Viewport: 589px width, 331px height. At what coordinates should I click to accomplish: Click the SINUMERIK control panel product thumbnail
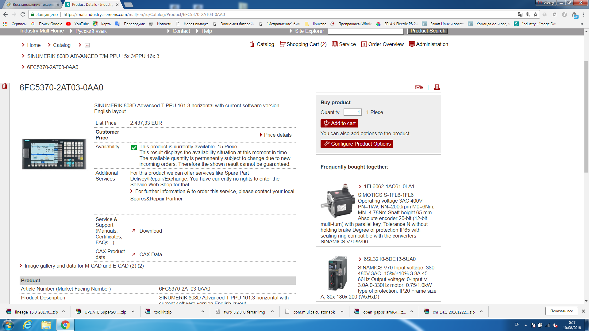tap(54, 154)
